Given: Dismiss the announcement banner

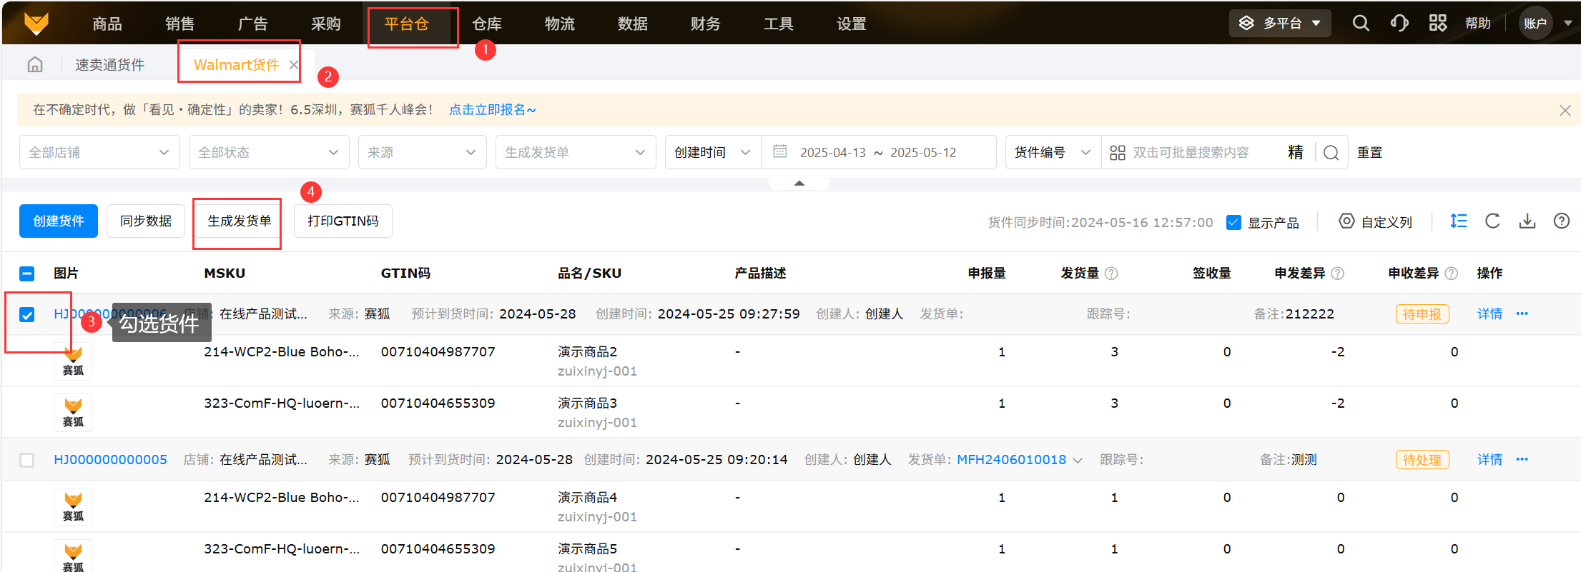Looking at the screenshot, I should 1565,110.
